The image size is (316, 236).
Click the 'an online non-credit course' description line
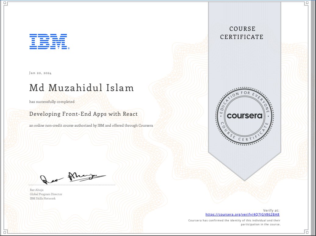pos(91,125)
